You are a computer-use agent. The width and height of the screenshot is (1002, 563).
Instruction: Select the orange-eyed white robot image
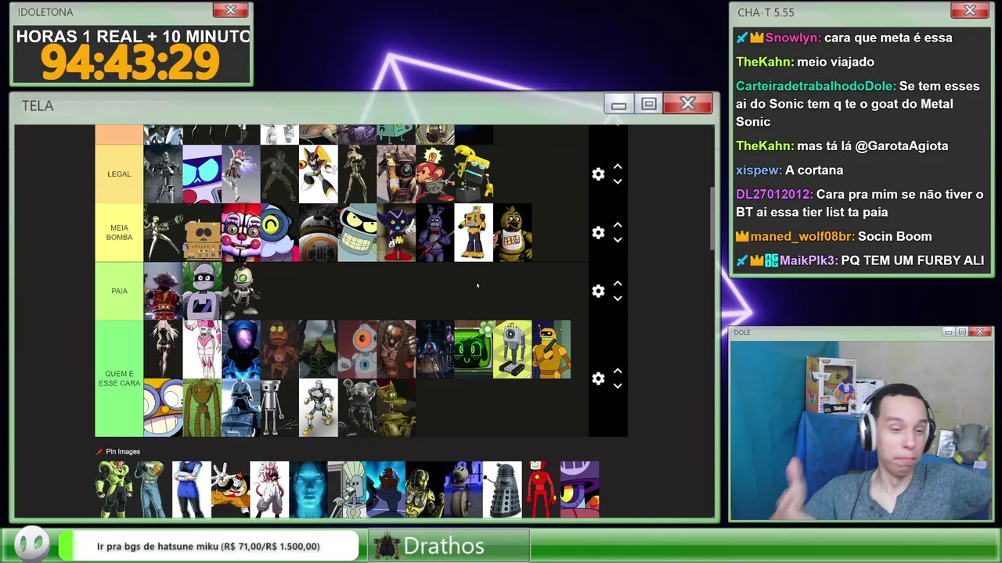358,350
